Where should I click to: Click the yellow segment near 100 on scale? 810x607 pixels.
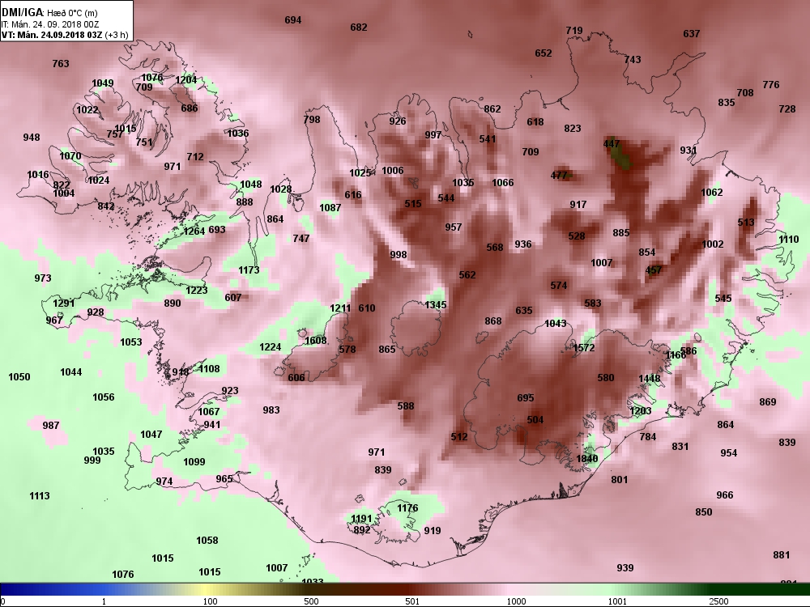pos(207,589)
